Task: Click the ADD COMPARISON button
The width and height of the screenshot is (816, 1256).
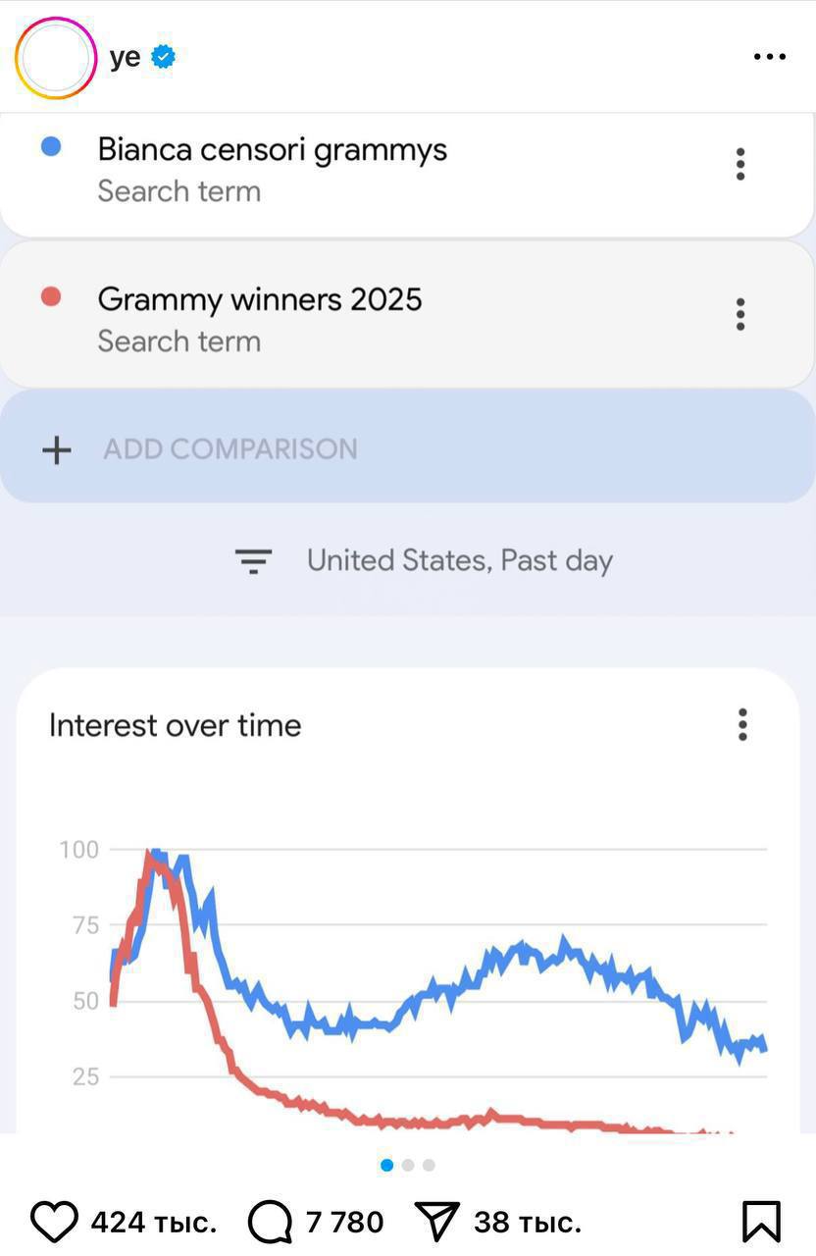Action: 230,449
